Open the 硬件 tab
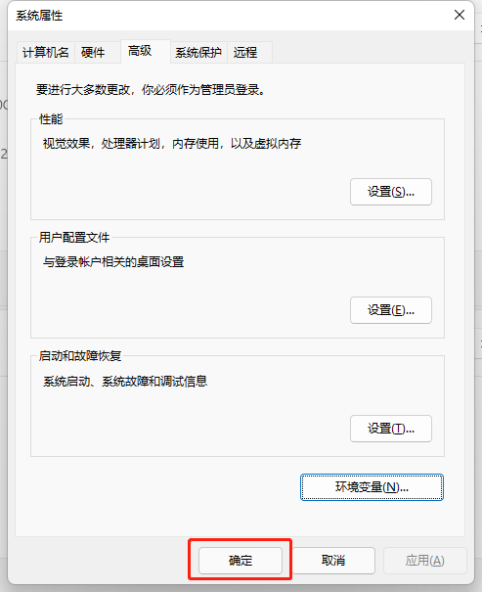Image resolution: width=482 pixels, height=592 pixels. pos(93,52)
